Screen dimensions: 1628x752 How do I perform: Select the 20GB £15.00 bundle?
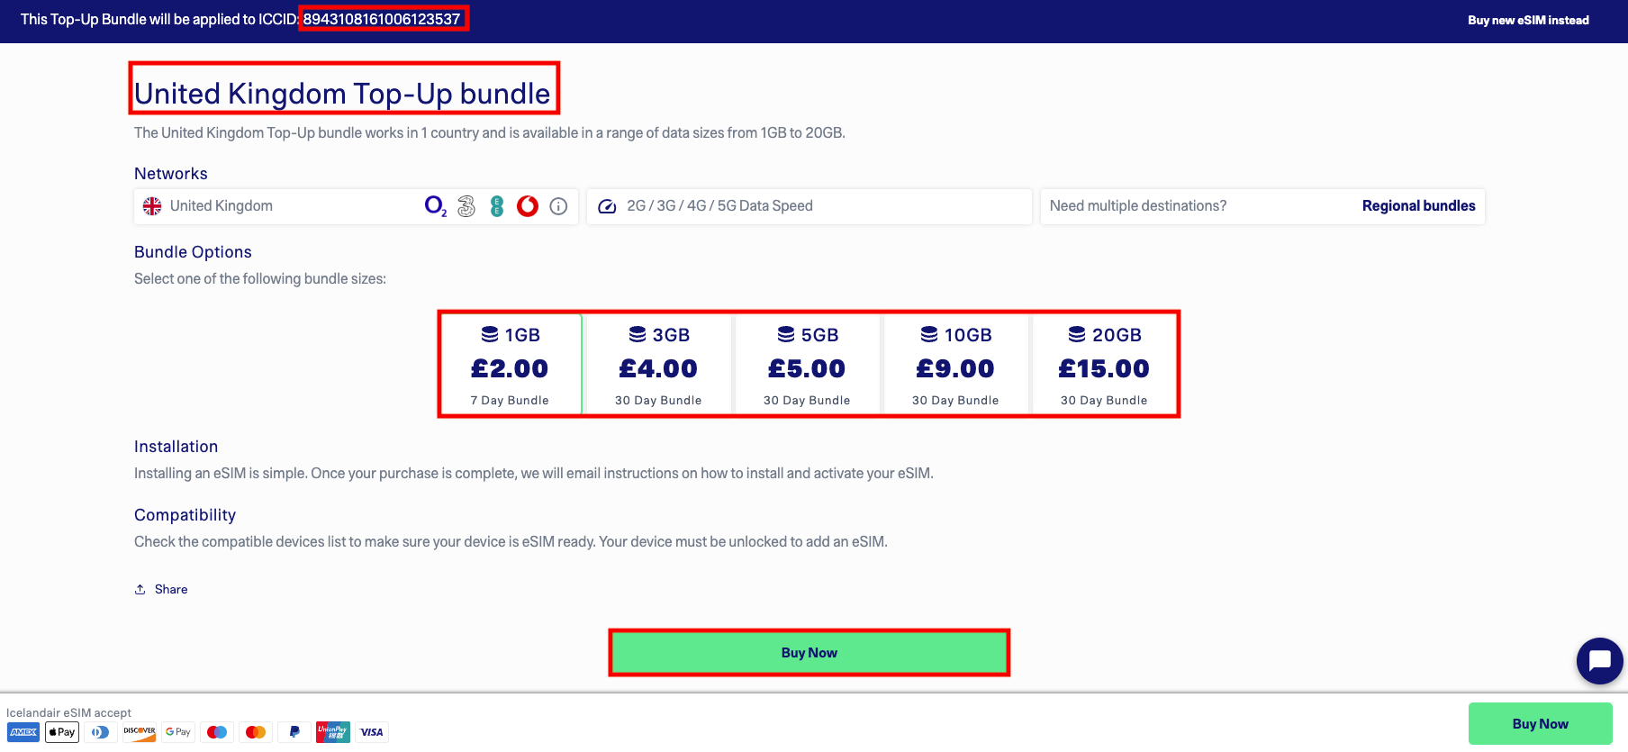coord(1104,365)
